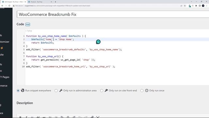Place cursor in $defaults['home'] = 'Shop Home' line
This screenshot has height=118, width=209.
pos(53,39)
